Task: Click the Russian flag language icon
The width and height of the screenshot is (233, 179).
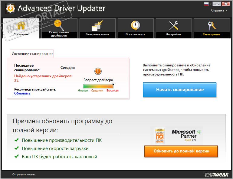Action: coord(206,4)
